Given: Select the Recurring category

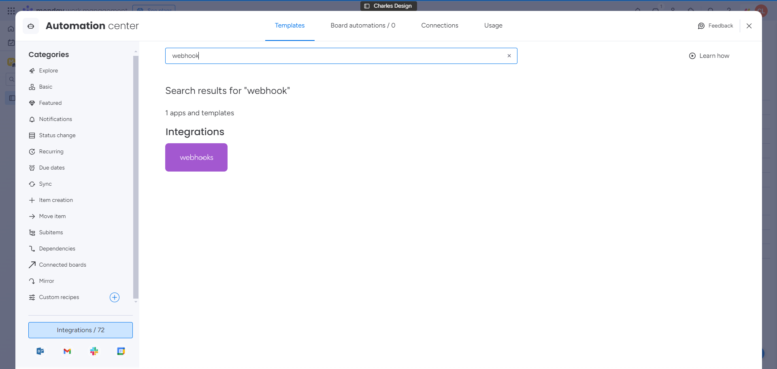Looking at the screenshot, I should [x=51, y=151].
